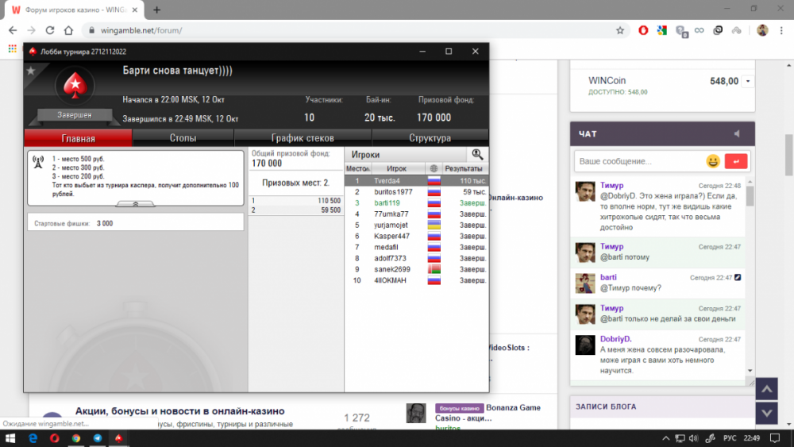Image resolution: width=794 pixels, height=447 pixels.
Task: Click the Opera extension icon in toolbar
Action: tap(642, 30)
